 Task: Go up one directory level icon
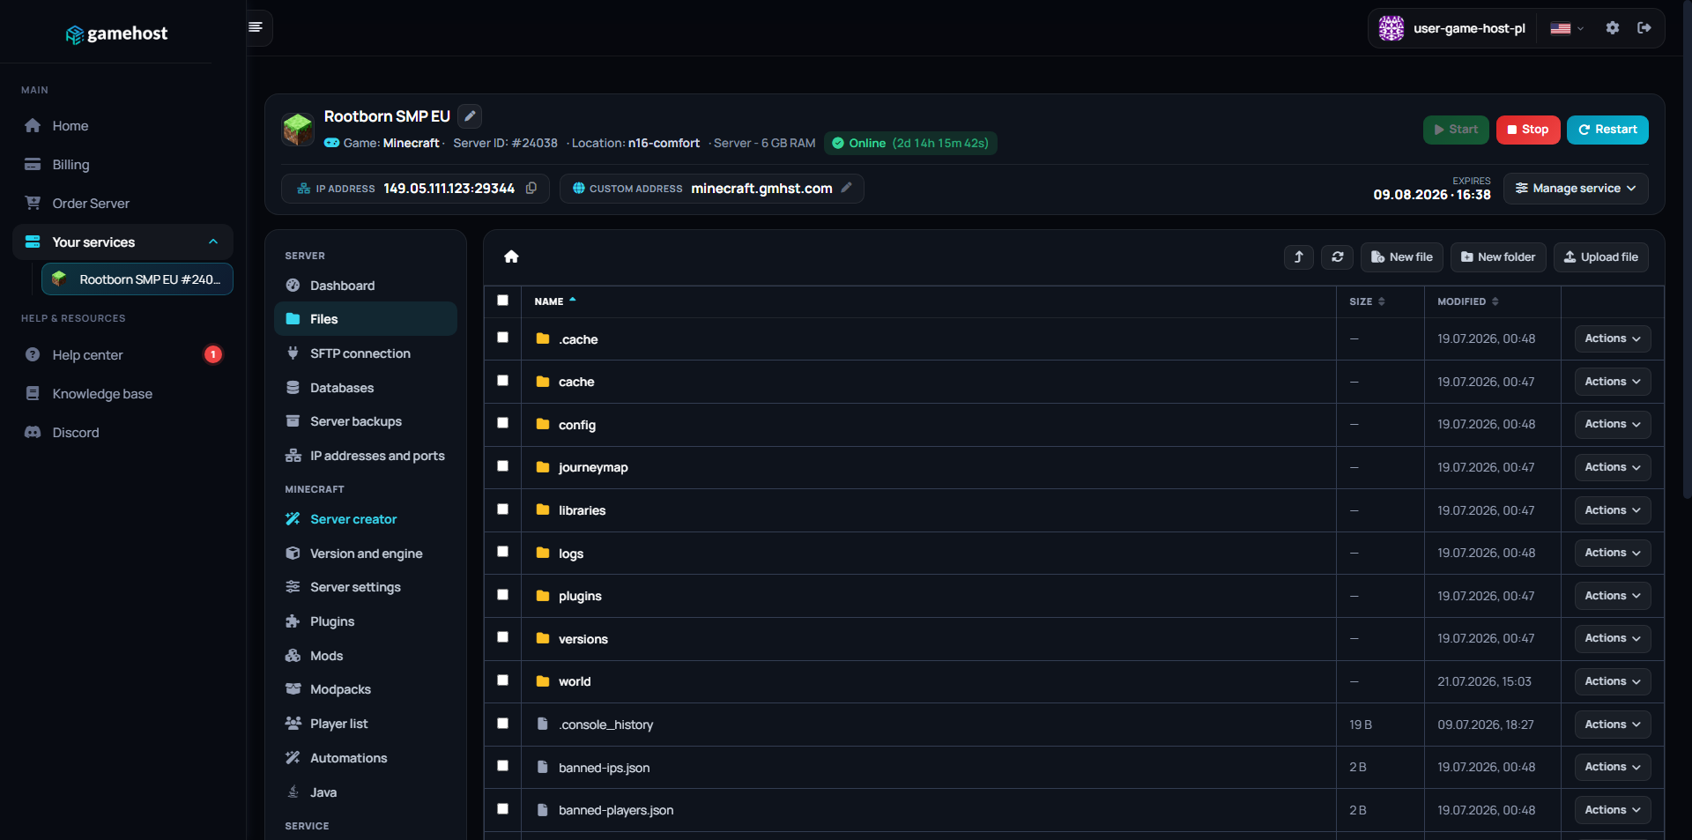click(1299, 256)
